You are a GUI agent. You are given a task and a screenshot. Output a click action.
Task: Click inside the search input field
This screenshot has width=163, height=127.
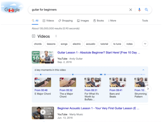pyautogui.click(x=79, y=10)
